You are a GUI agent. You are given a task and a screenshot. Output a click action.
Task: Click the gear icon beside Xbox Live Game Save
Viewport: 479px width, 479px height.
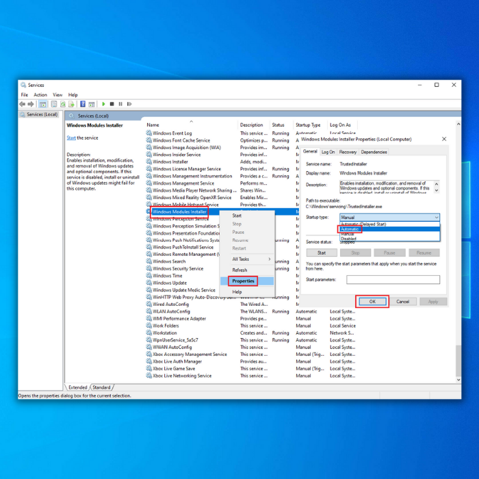coord(148,368)
